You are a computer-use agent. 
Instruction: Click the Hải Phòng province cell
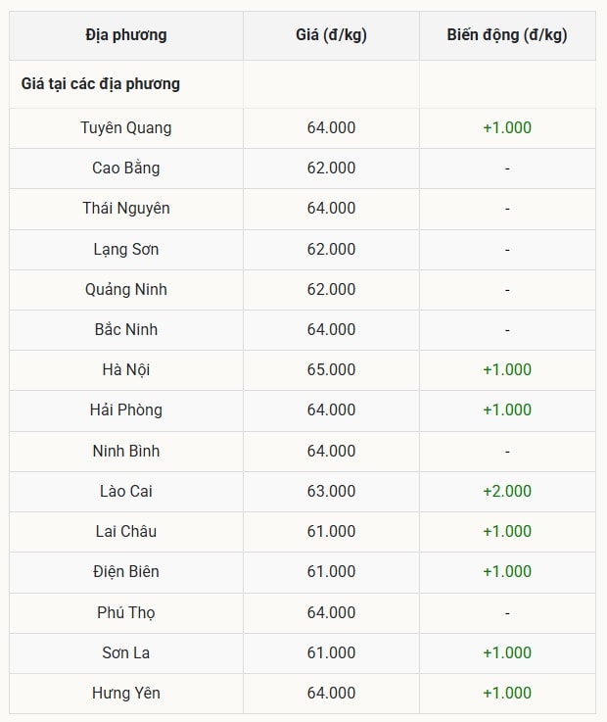coord(126,409)
